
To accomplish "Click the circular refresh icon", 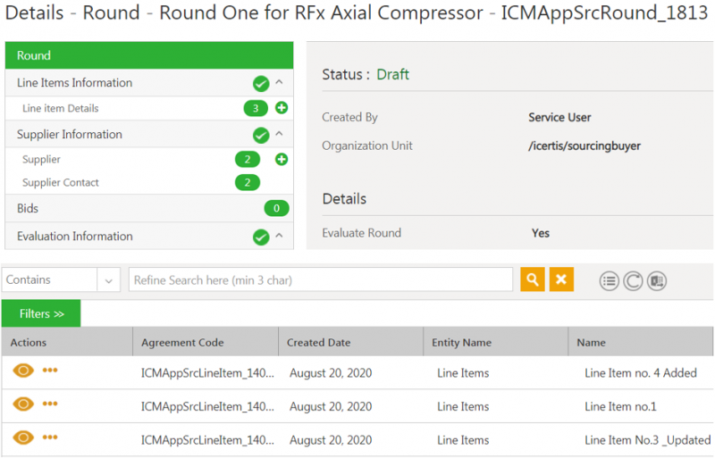I will point(633,281).
